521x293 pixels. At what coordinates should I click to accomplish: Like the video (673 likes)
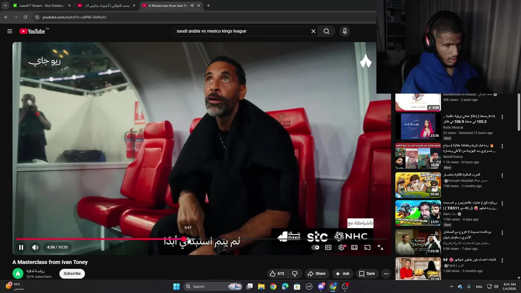coord(277,273)
